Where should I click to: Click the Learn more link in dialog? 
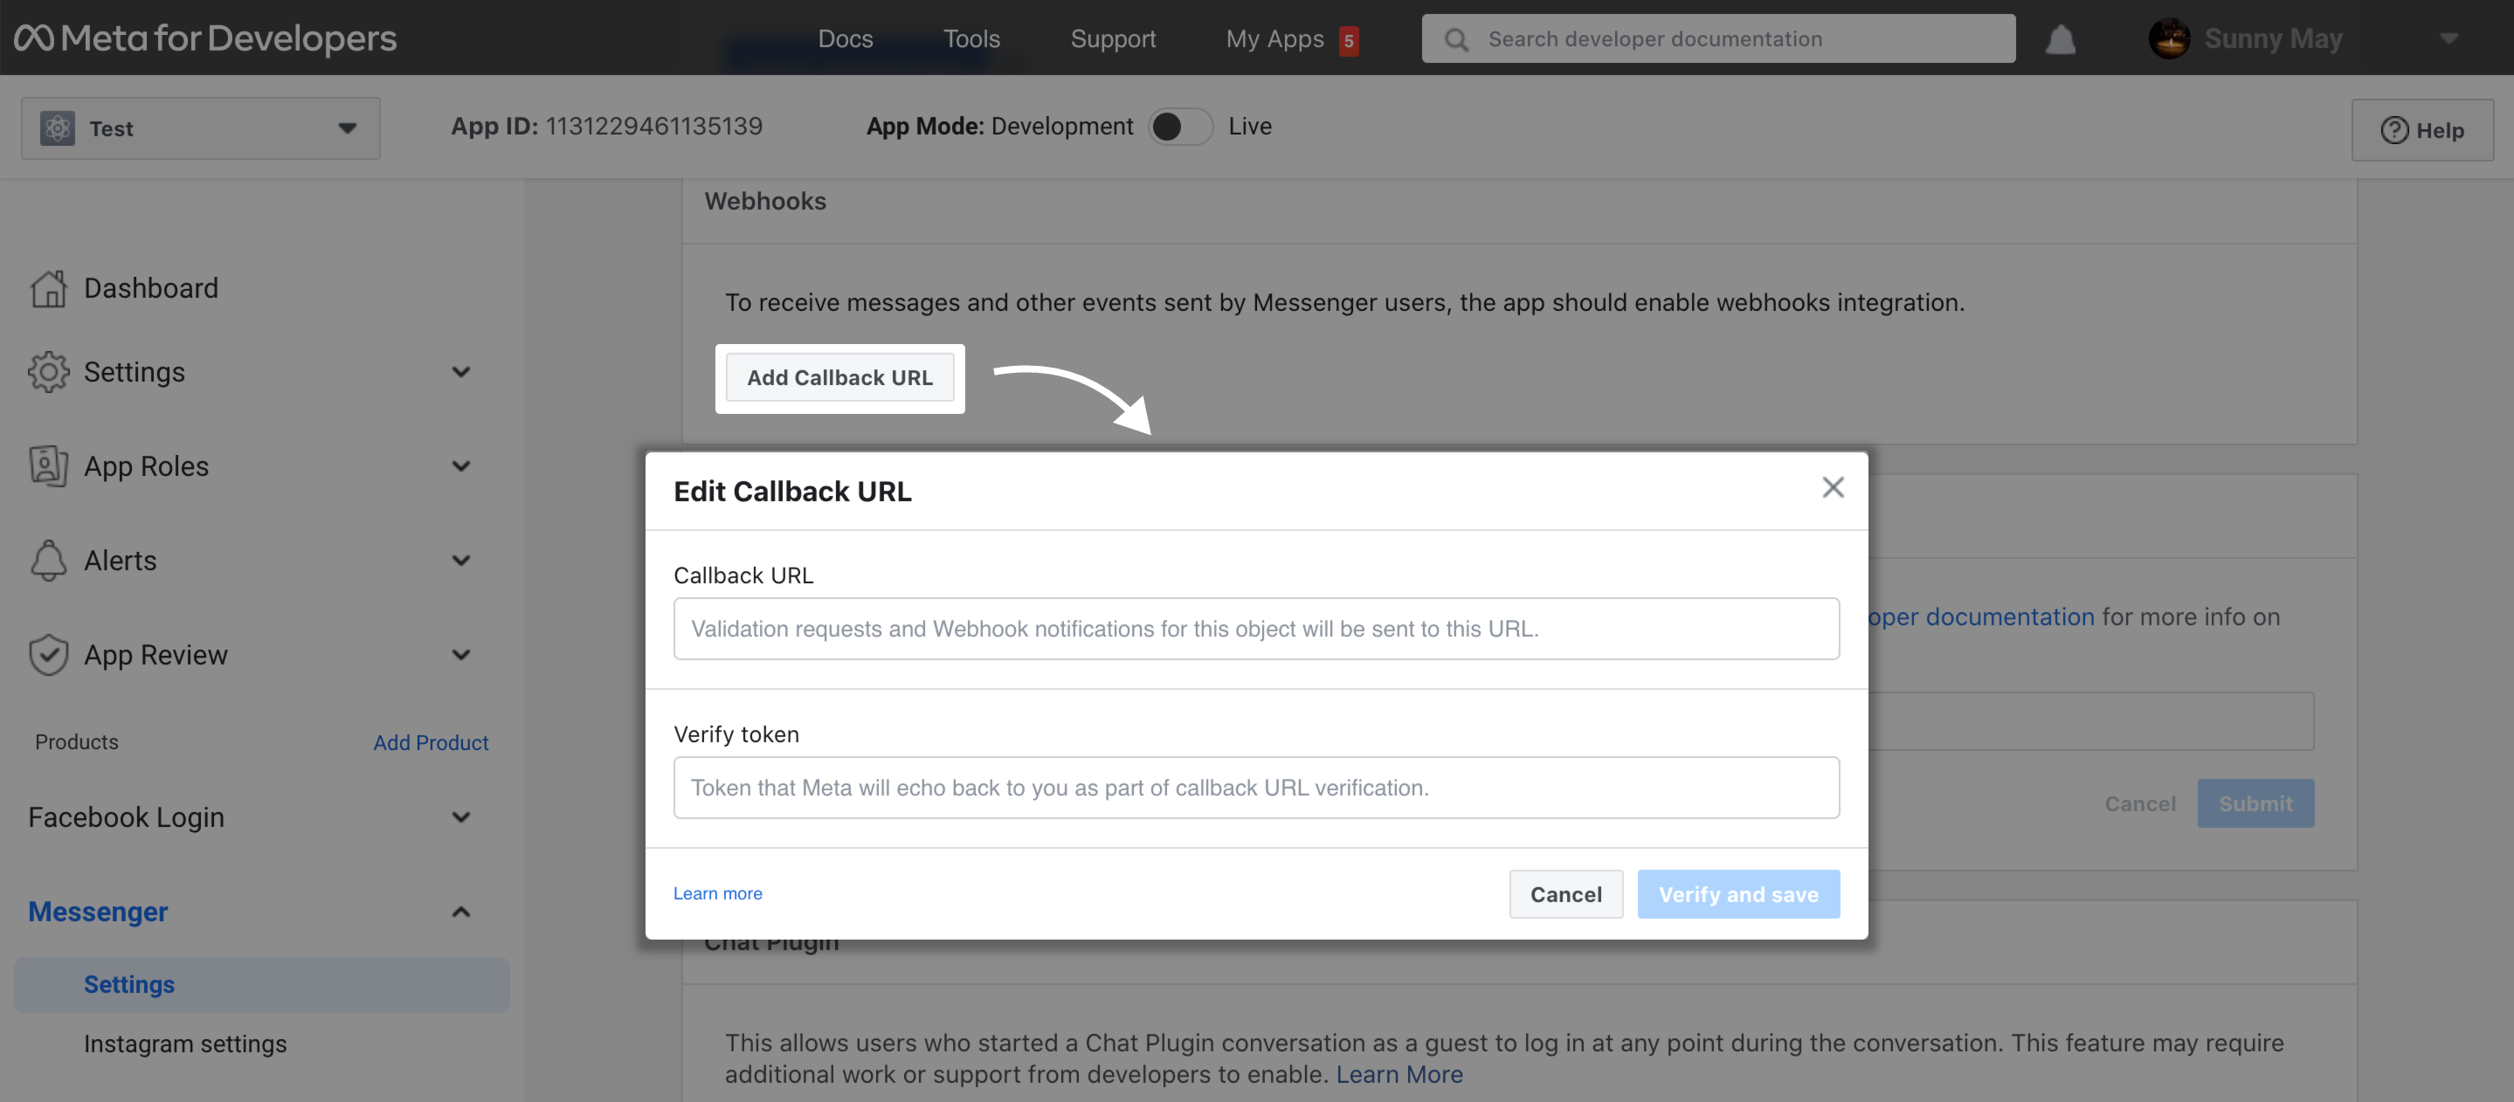point(716,894)
